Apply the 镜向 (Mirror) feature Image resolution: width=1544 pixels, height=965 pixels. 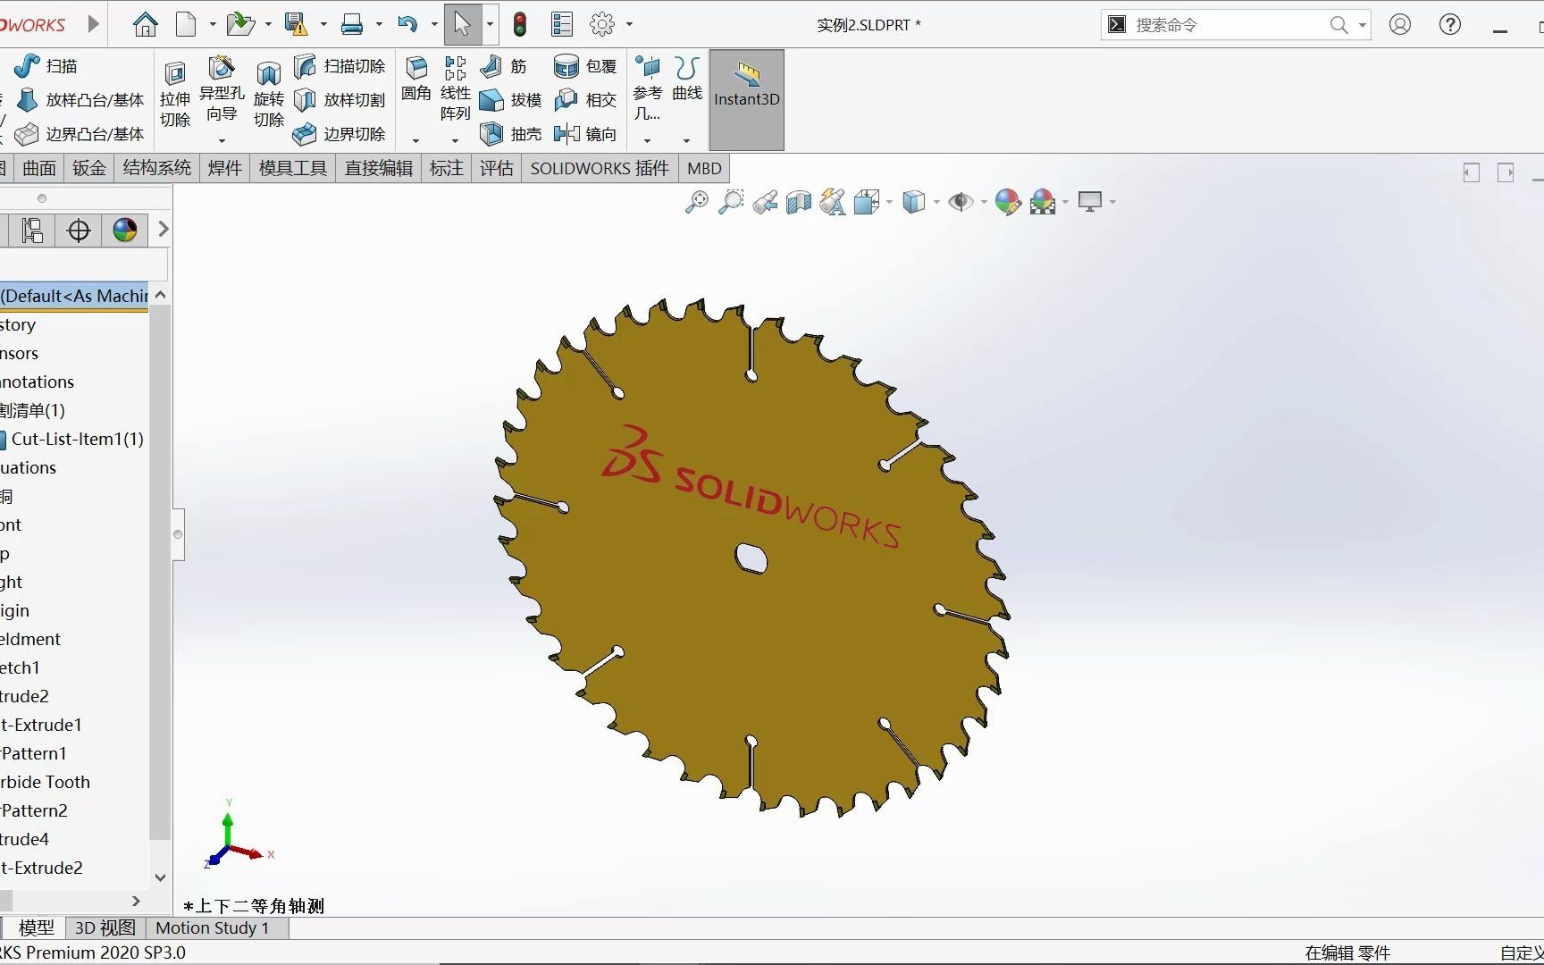click(586, 134)
